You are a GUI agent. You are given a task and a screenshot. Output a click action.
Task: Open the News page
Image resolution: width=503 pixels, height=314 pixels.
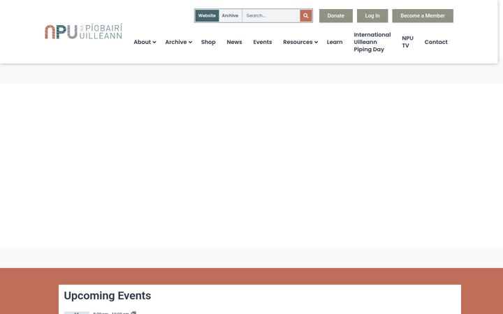tap(234, 42)
